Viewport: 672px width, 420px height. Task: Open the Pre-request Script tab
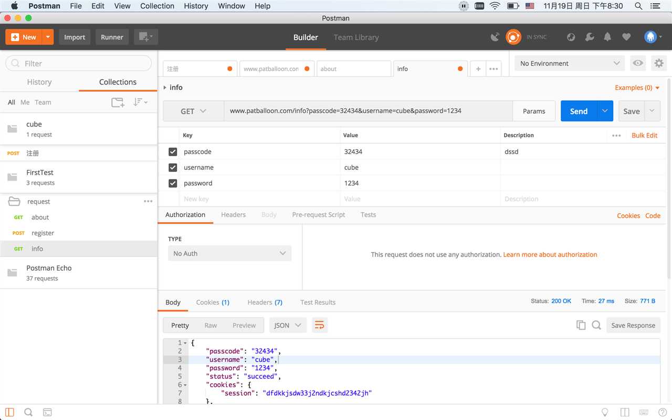tap(319, 215)
